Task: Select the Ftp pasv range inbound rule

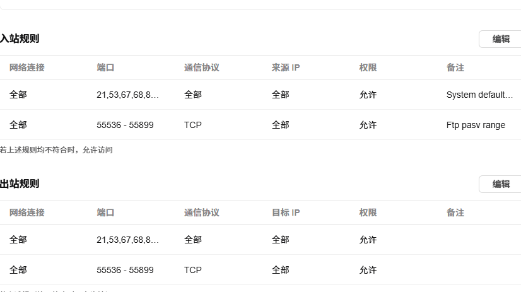Action: coord(260,125)
